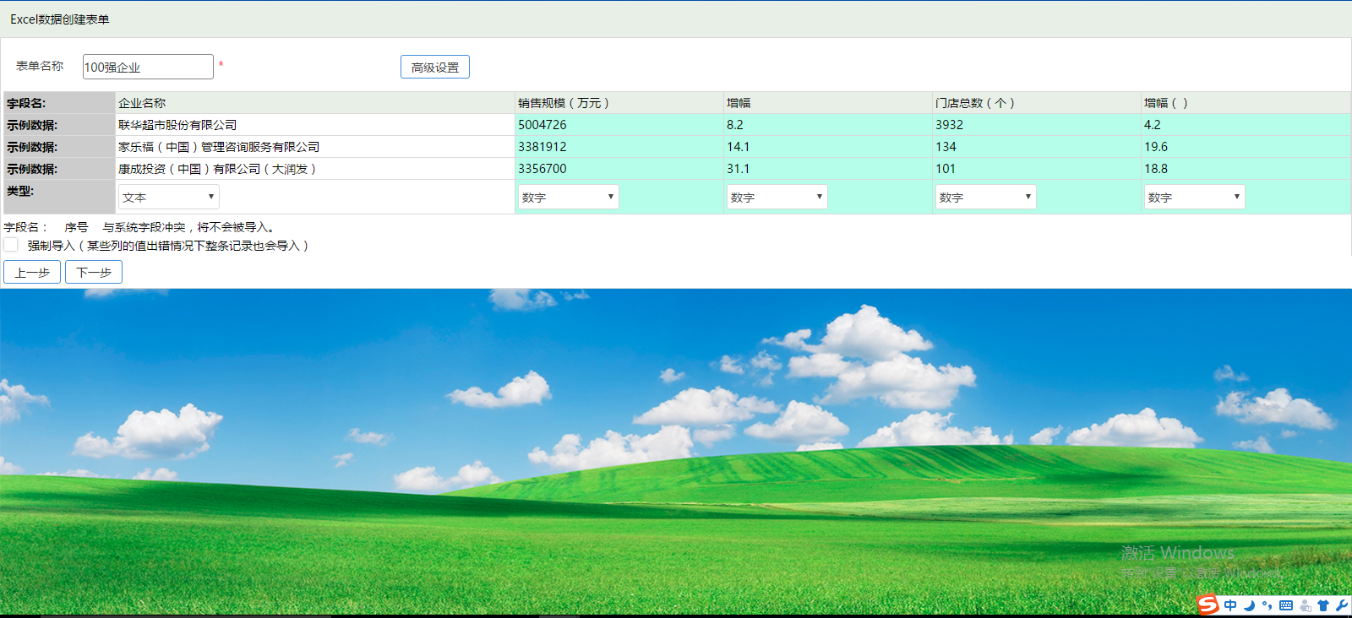This screenshot has width=1352, height=618.
Task: Click the 类型: row label
Action: click(x=20, y=191)
